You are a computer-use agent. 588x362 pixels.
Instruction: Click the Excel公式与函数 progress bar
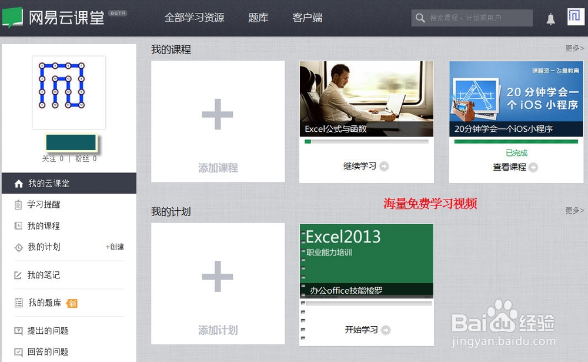point(366,142)
